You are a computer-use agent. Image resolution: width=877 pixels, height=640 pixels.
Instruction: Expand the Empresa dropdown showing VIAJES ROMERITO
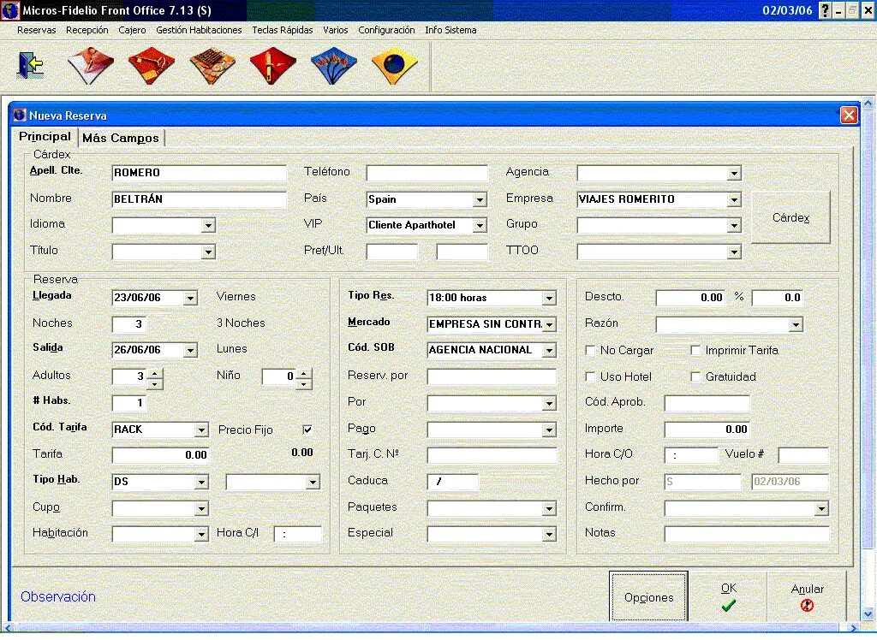click(x=734, y=199)
